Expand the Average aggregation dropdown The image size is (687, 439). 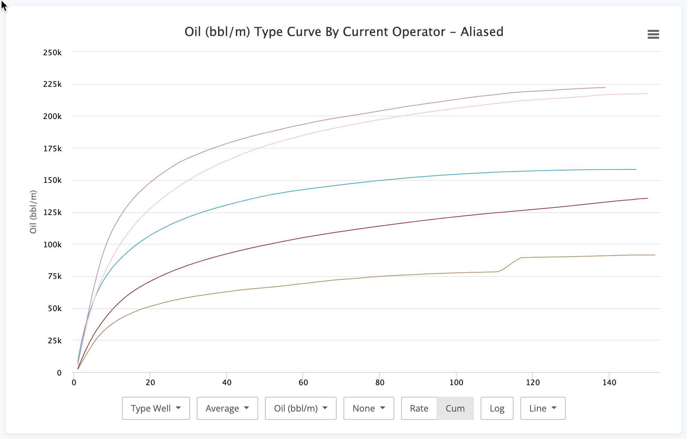227,408
